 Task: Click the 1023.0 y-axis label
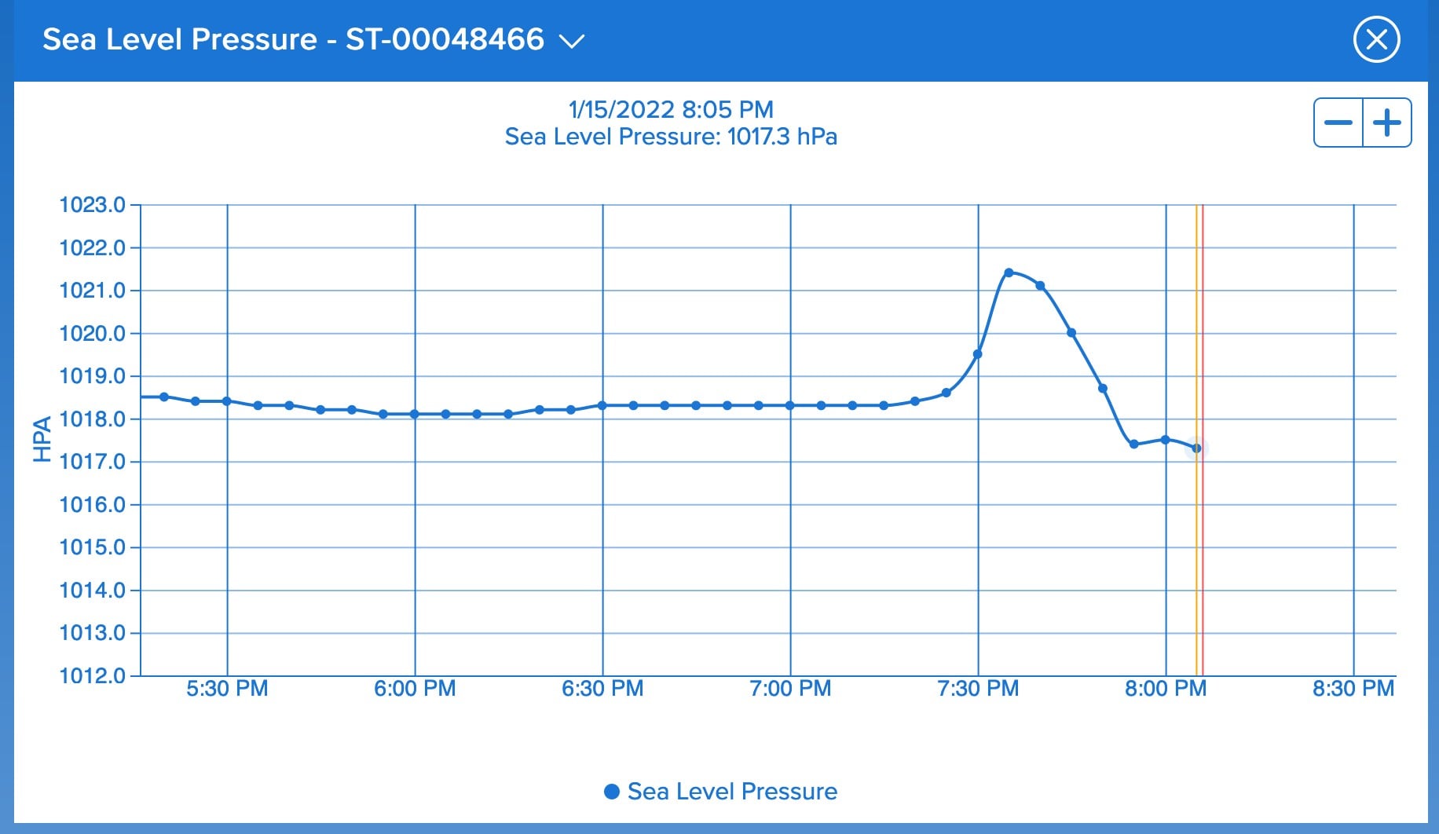(x=93, y=205)
